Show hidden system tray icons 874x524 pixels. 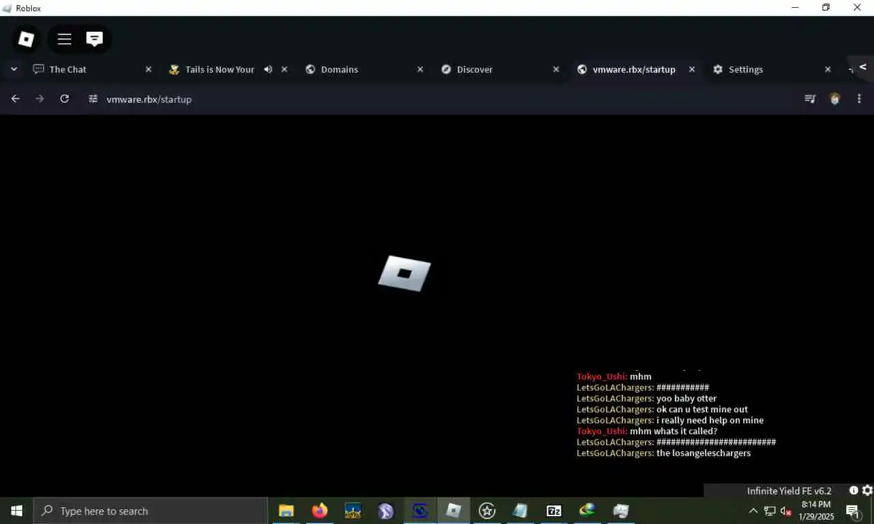pyautogui.click(x=753, y=511)
